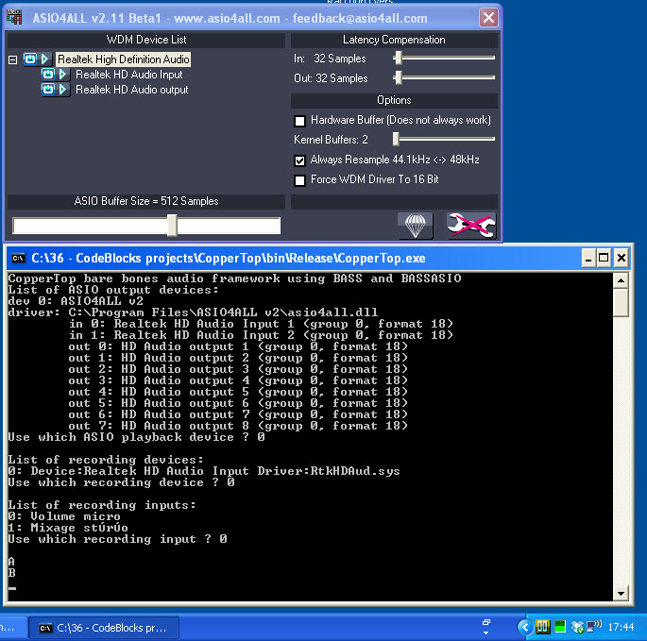Click the '1: Mixage stéréo' console line

point(68,528)
